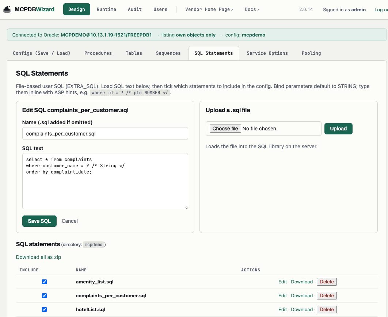The height and width of the screenshot is (317, 388).
Task: Toggle include checkbox for hotelList.sql
Action: click(x=44, y=309)
